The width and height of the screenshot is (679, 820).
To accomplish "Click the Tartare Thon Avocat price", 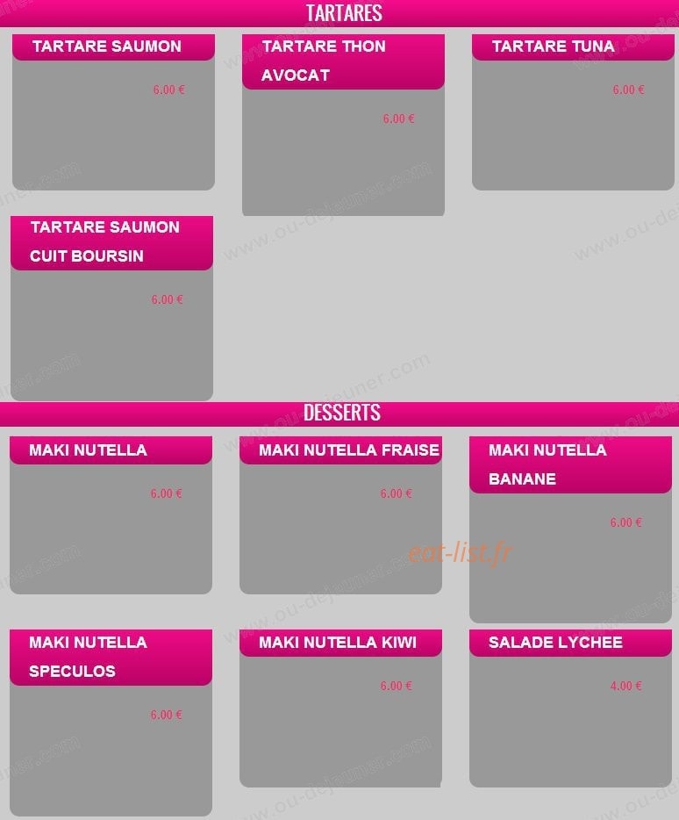I will (398, 119).
